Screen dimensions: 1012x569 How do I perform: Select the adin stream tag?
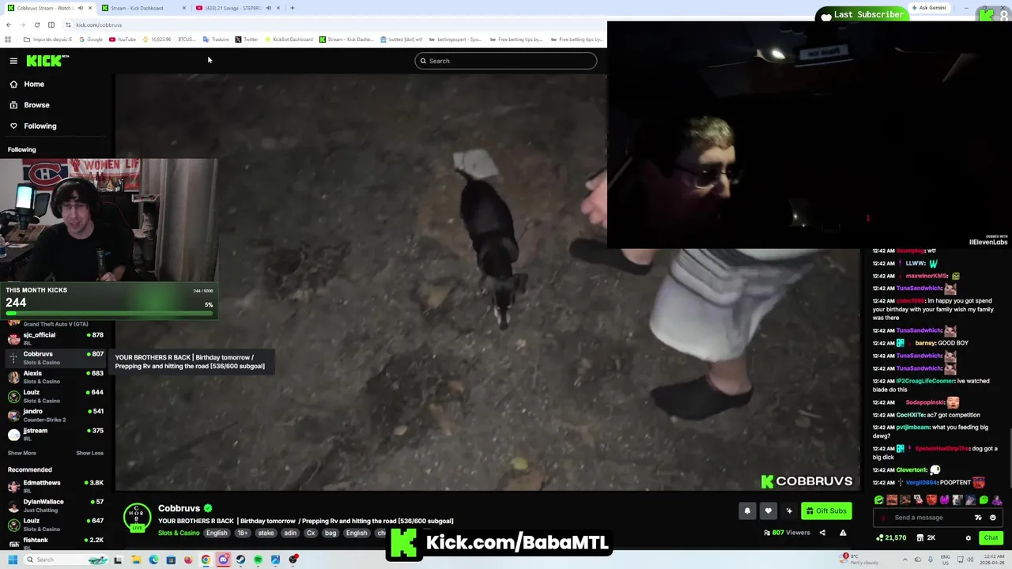point(290,533)
